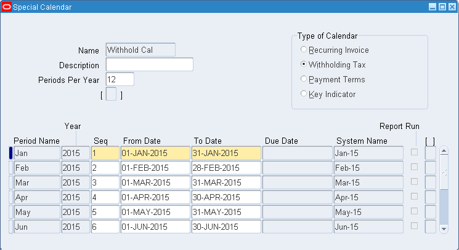Screen dimensions: 459x250
Task: Choose the Payment Terms radio option
Action: (303, 79)
